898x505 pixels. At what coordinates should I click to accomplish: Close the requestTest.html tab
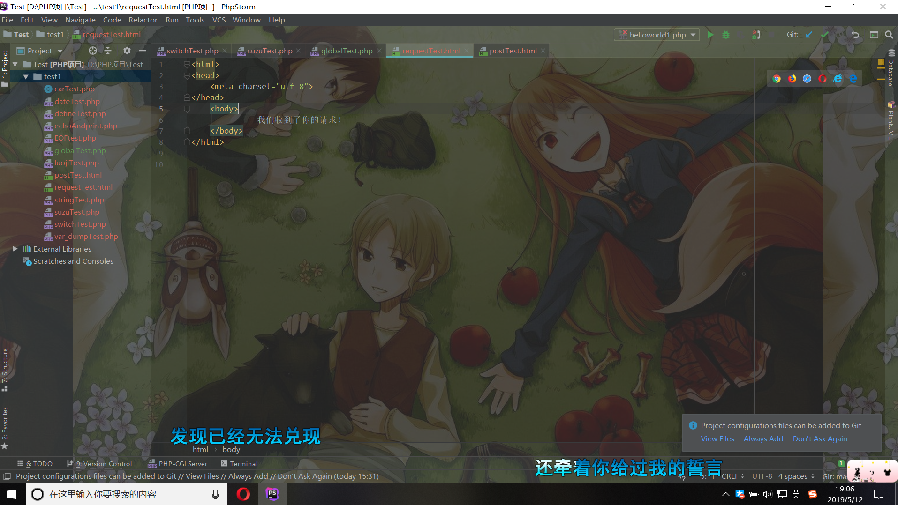pyautogui.click(x=467, y=51)
